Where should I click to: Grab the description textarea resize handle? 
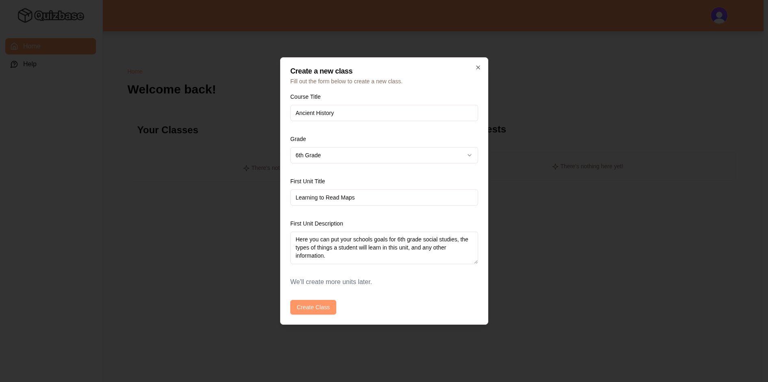pyautogui.click(x=475, y=262)
